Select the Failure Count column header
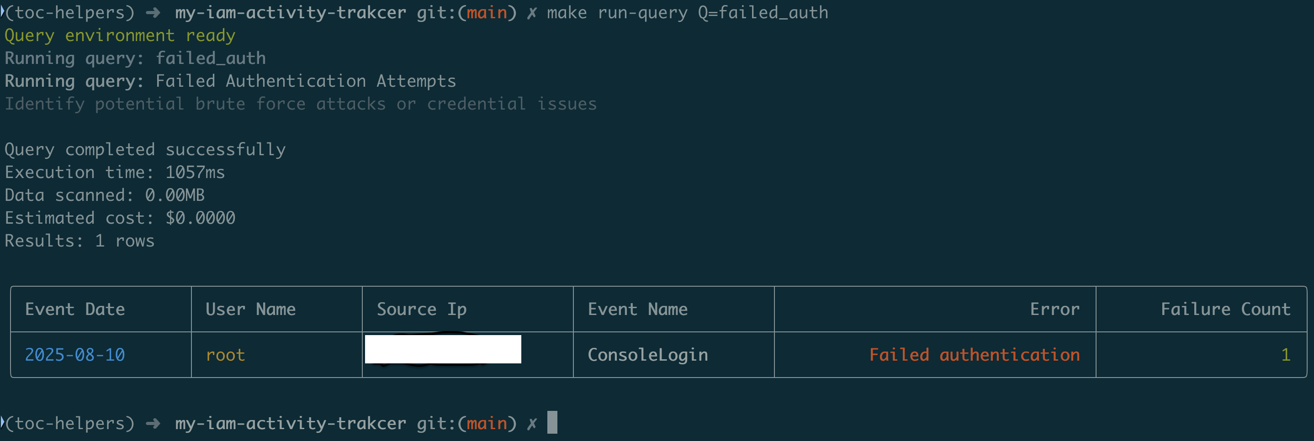Image resolution: width=1314 pixels, height=441 pixels. [x=1225, y=309]
